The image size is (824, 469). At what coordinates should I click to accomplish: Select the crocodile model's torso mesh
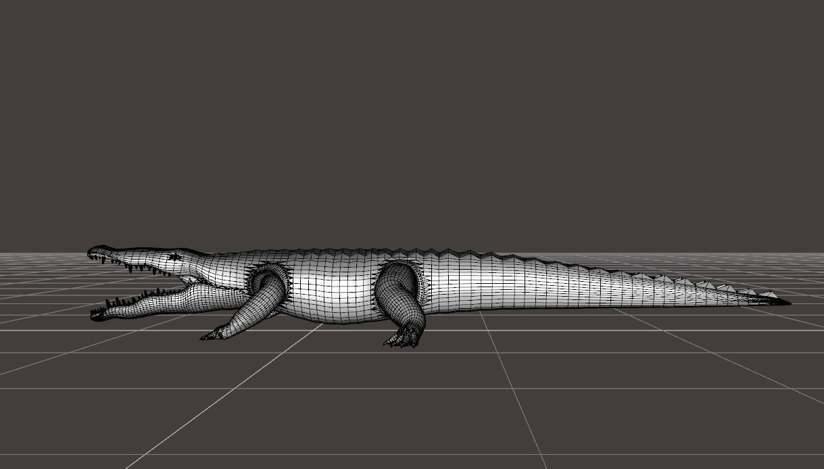coord(335,287)
